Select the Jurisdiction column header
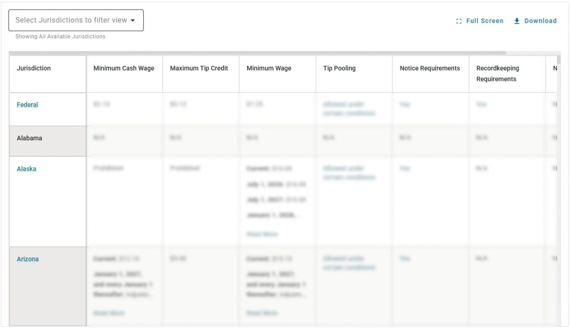Image resolution: width=570 pixels, height=328 pixels. pyautogui.click(x=34, y=68)
